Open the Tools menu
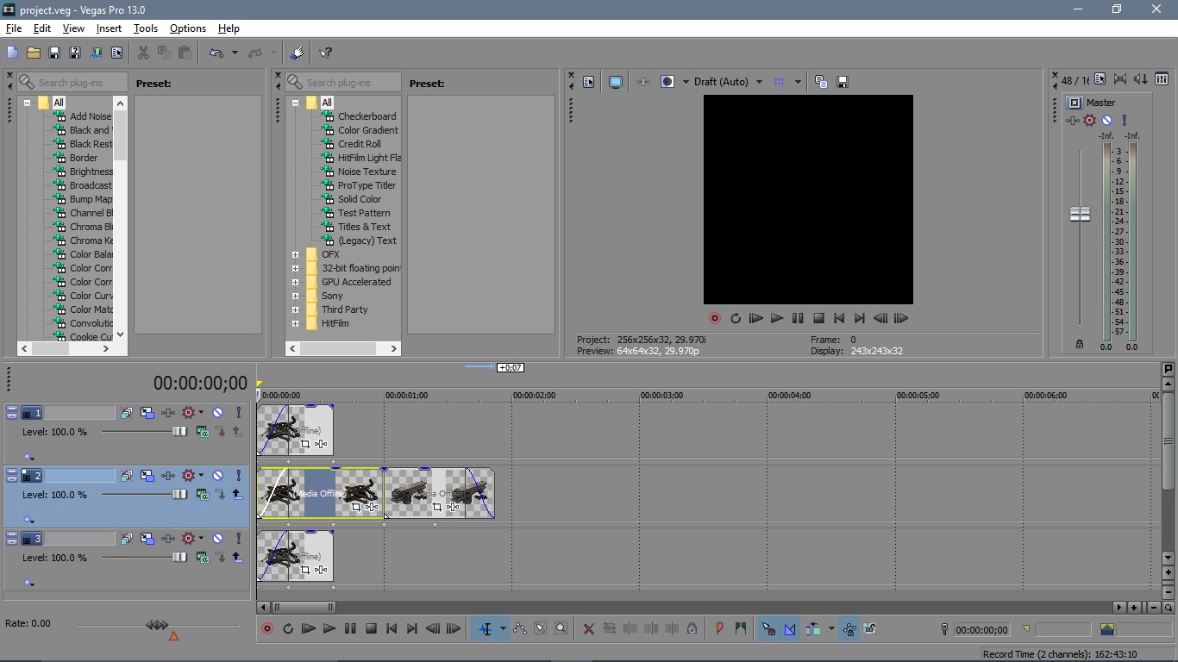 145,28
